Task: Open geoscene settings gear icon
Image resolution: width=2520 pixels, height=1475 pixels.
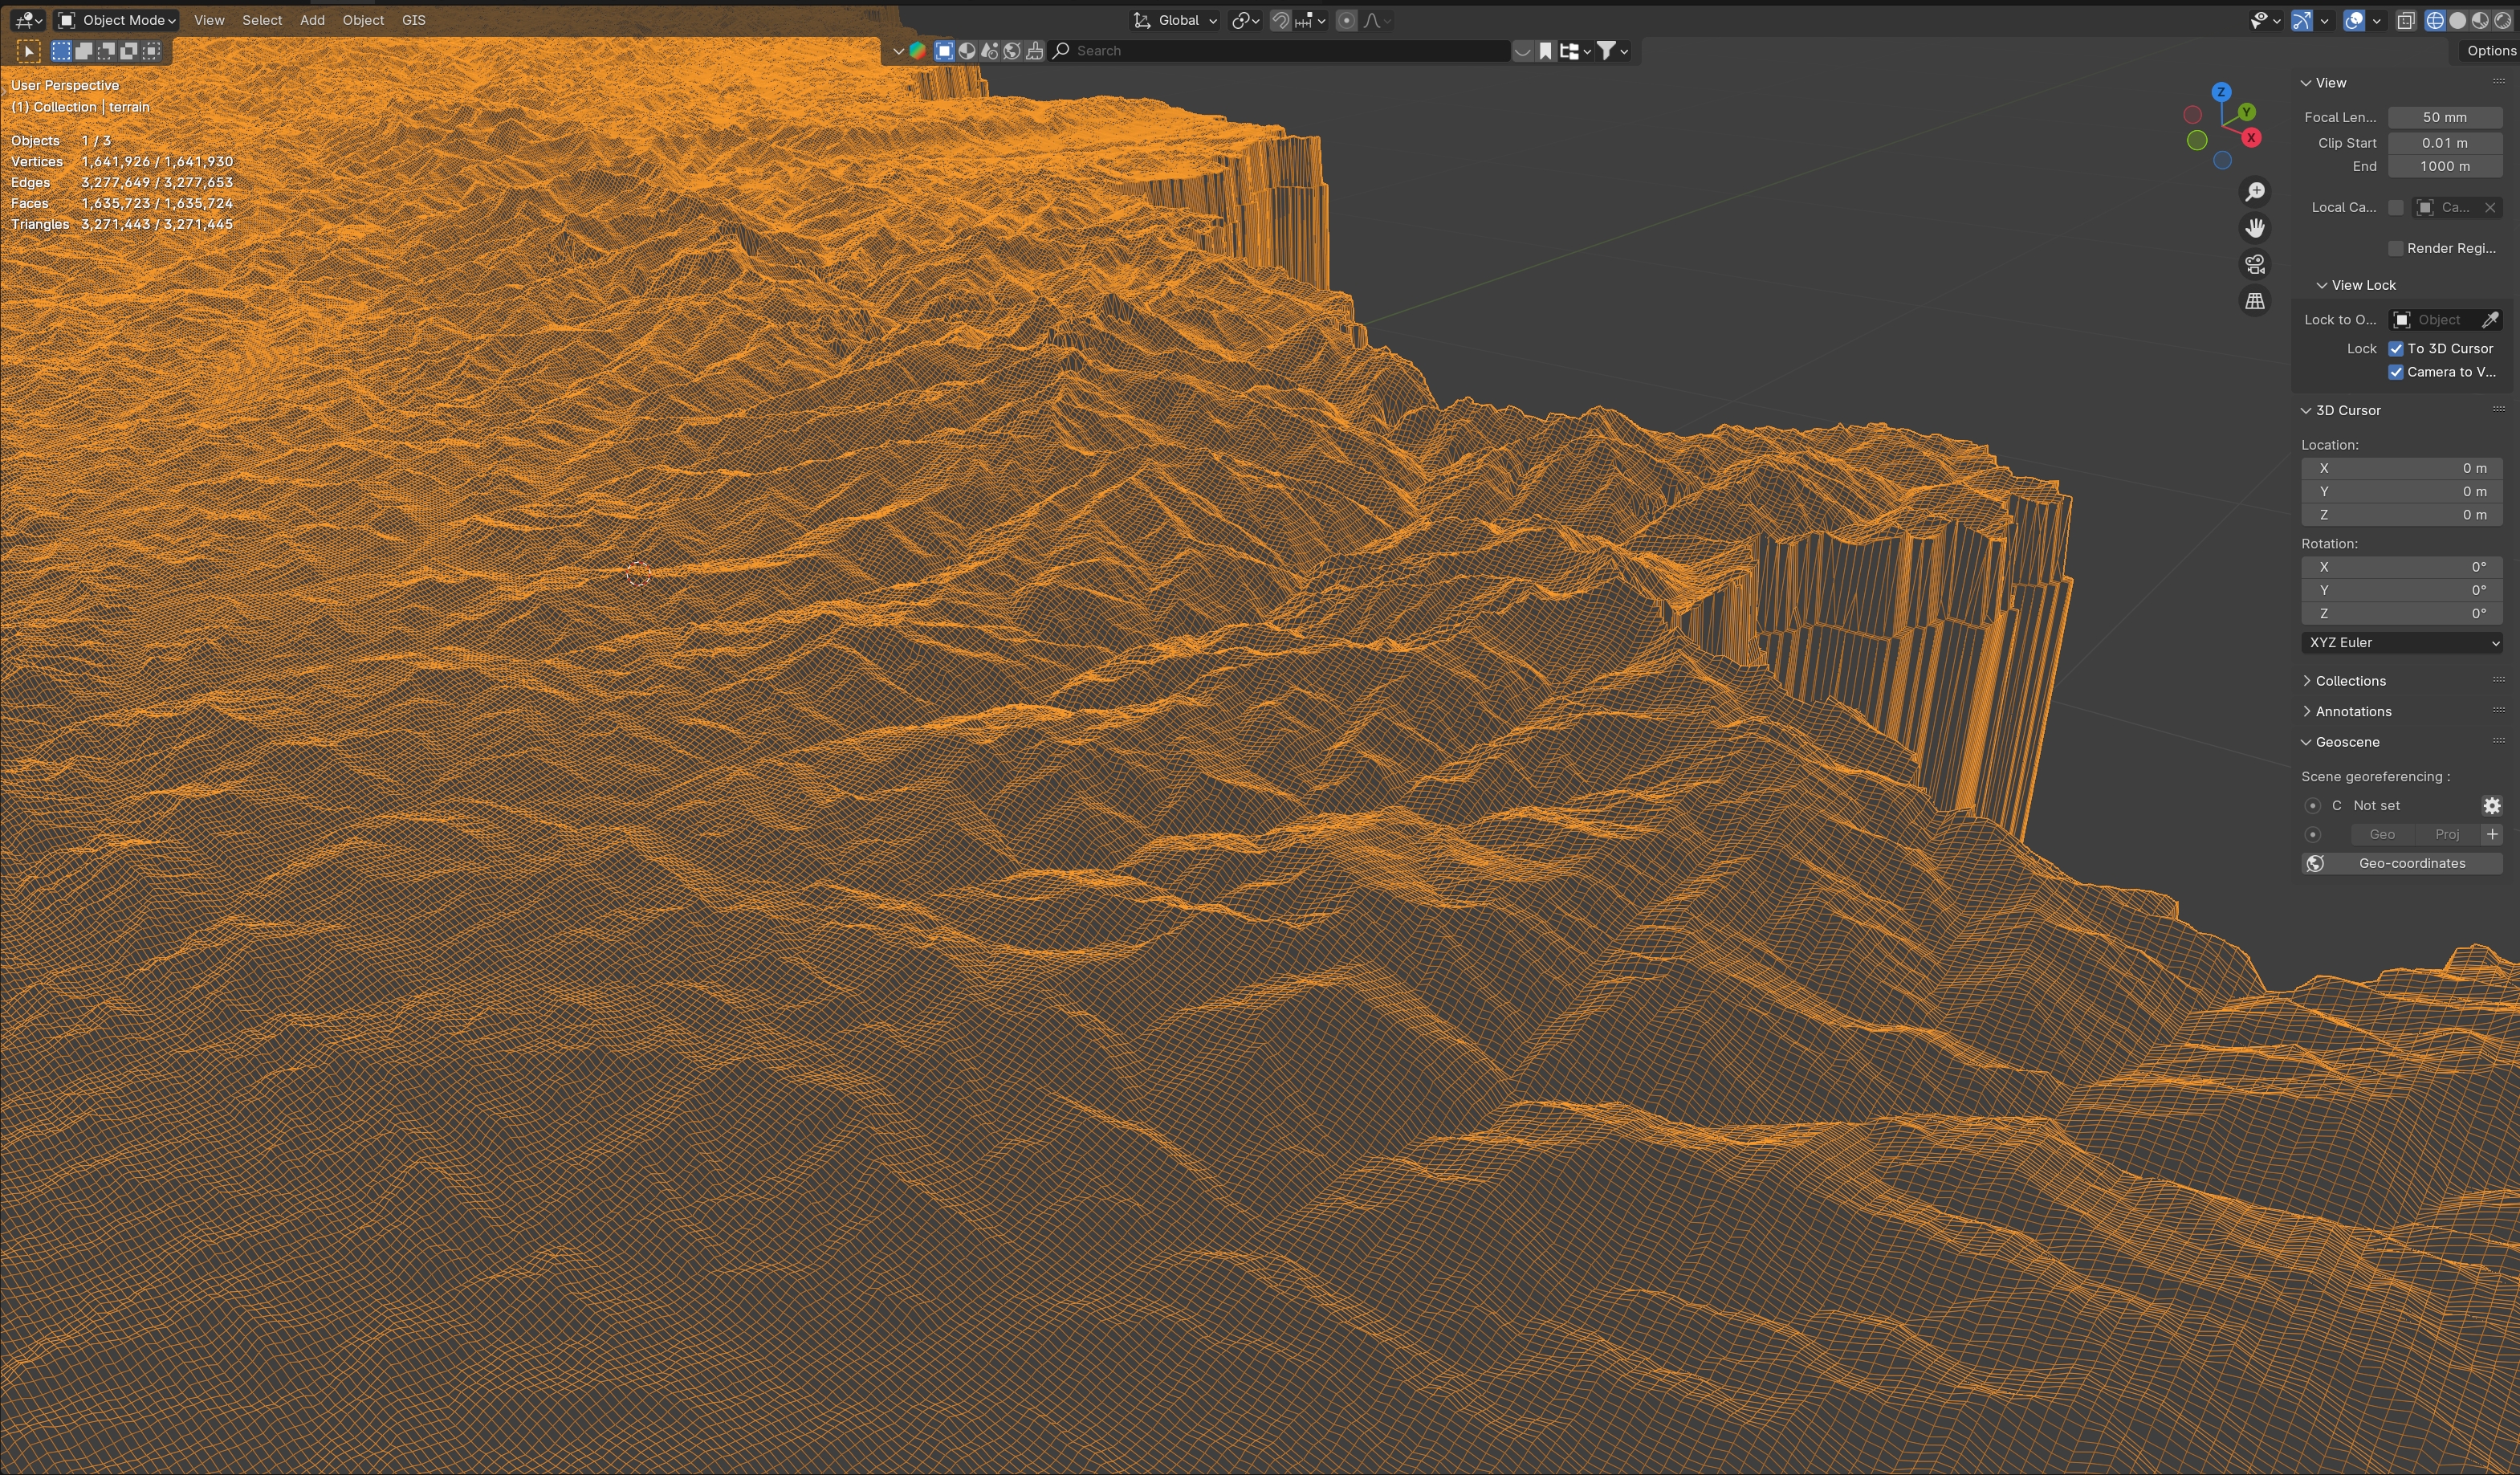Action: [2491, 805]
